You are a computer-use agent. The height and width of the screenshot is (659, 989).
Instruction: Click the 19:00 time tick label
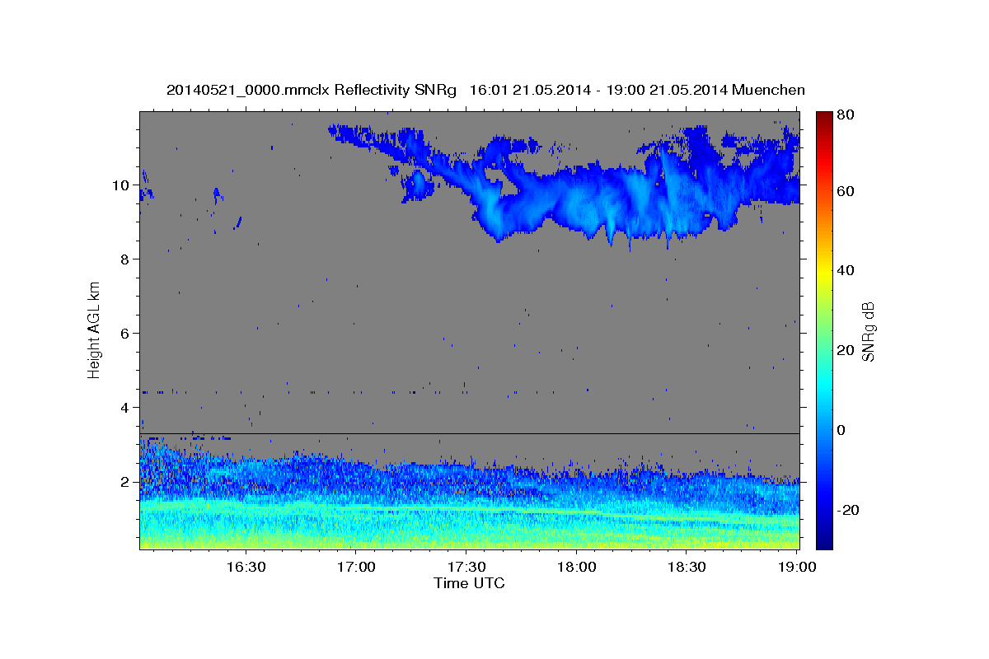796,568
